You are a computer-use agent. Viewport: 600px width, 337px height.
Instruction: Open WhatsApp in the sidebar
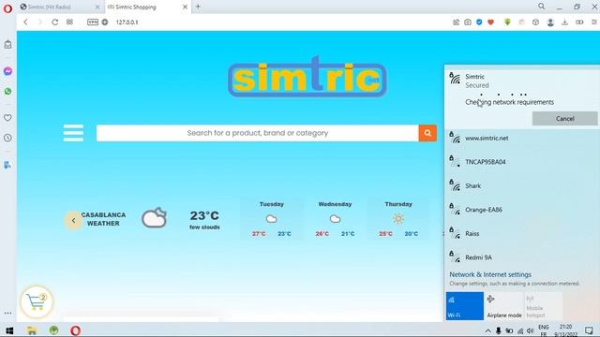[7, 92]
